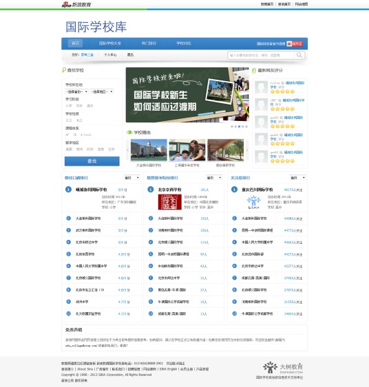Image resolution: width=369 pixels, height=387 pixels.
Task: Click rank 10 badge in 关注度排行 list
Action: click(x=235, y=313)
